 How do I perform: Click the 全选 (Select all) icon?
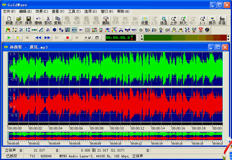135,21
